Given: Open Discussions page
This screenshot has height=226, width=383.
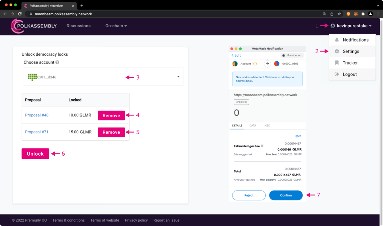Looking at the screenshot, I should coord(79,26).
